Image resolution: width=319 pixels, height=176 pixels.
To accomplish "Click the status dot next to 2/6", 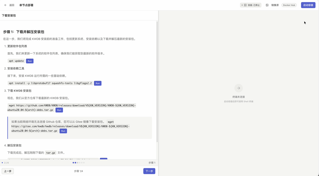I will [x=3, y=162].
